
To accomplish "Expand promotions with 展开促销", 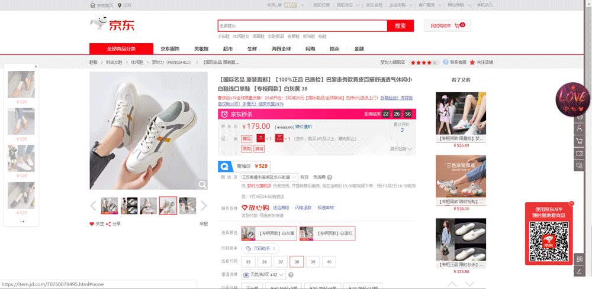I will [x=401, y=149].
